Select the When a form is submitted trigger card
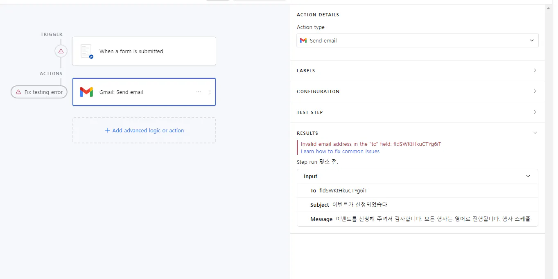This screenshot has width=558, height=279. (x=144, y=51)
